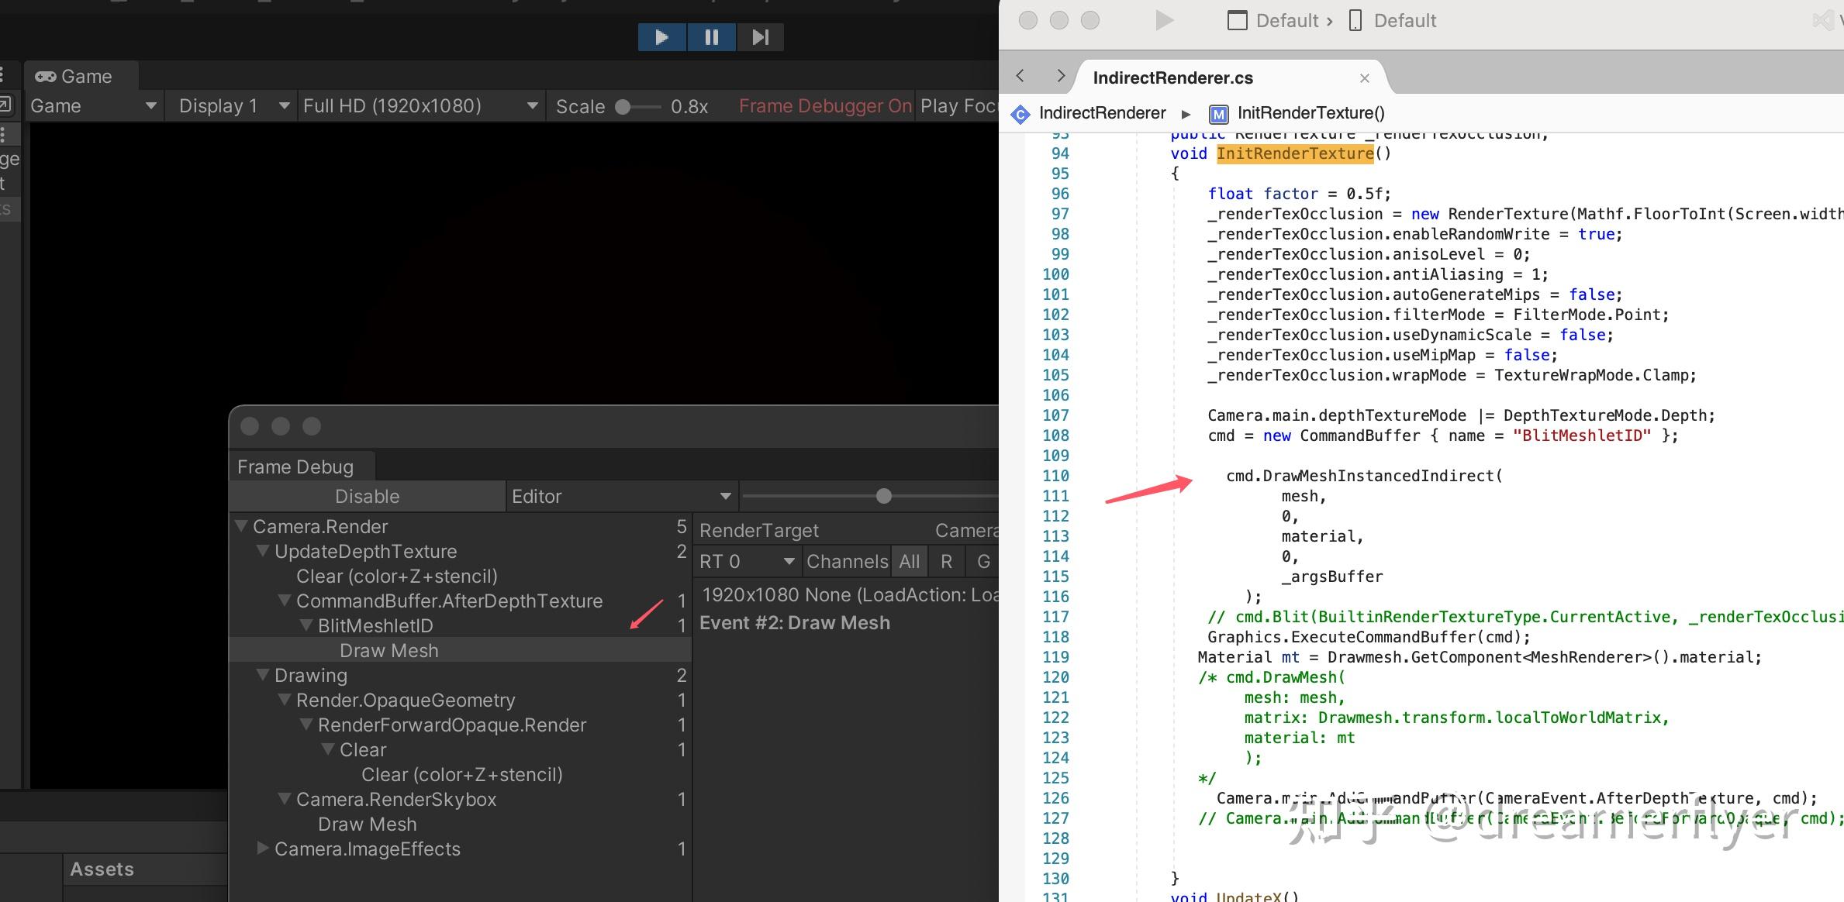Open the Full HD resolution dropdown

[x=420, y=105]
